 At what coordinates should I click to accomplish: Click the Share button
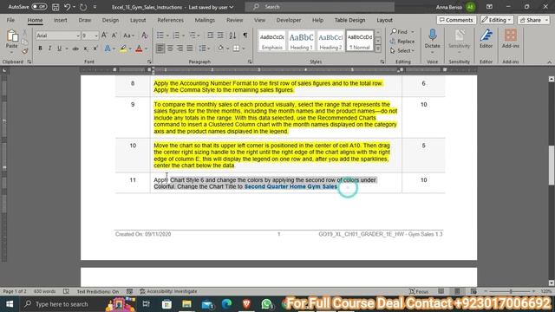tap(533, 20)
